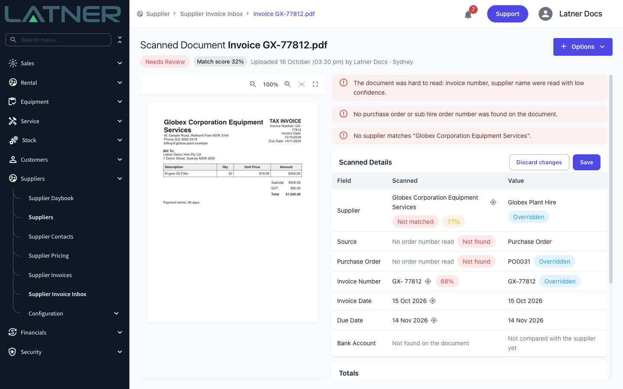623x389 pixels.
Task: Click the Not matched supplier badge
Action: 415,222
